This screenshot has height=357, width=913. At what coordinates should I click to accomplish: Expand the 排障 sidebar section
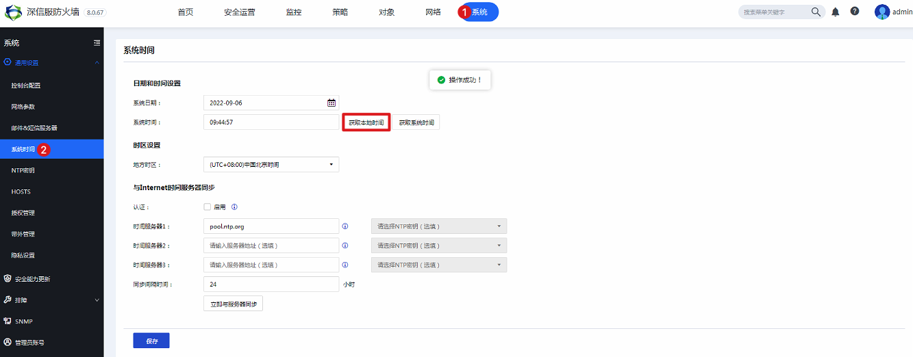[x=52, y=300]
